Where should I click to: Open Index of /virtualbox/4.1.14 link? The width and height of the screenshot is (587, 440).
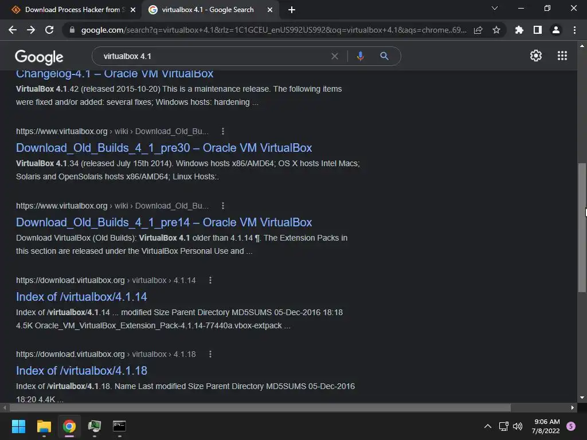point(81,297)
